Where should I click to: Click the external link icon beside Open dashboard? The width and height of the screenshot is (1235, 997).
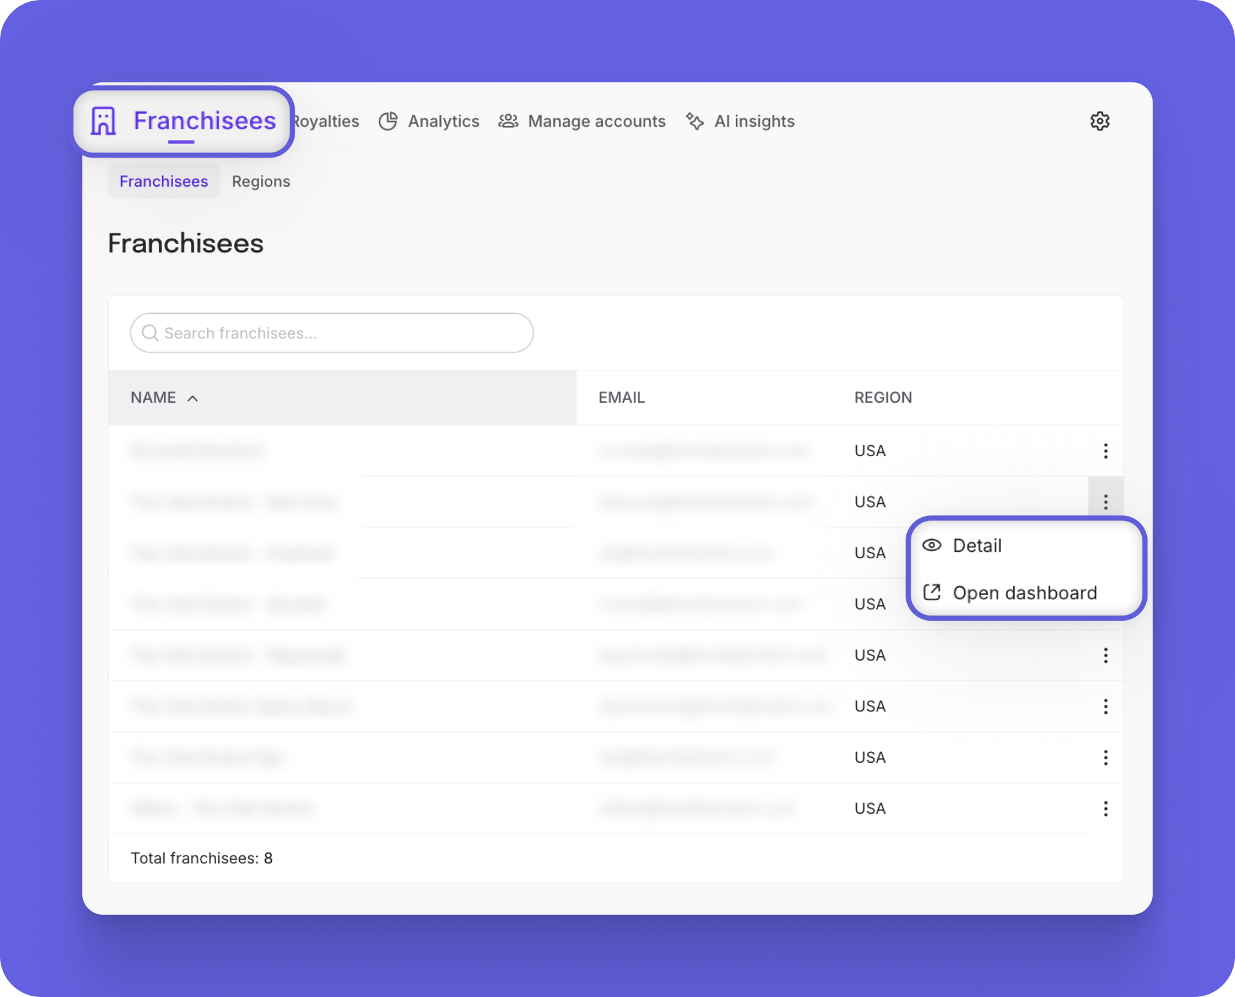pyautogui.click(x=931, y=592)
